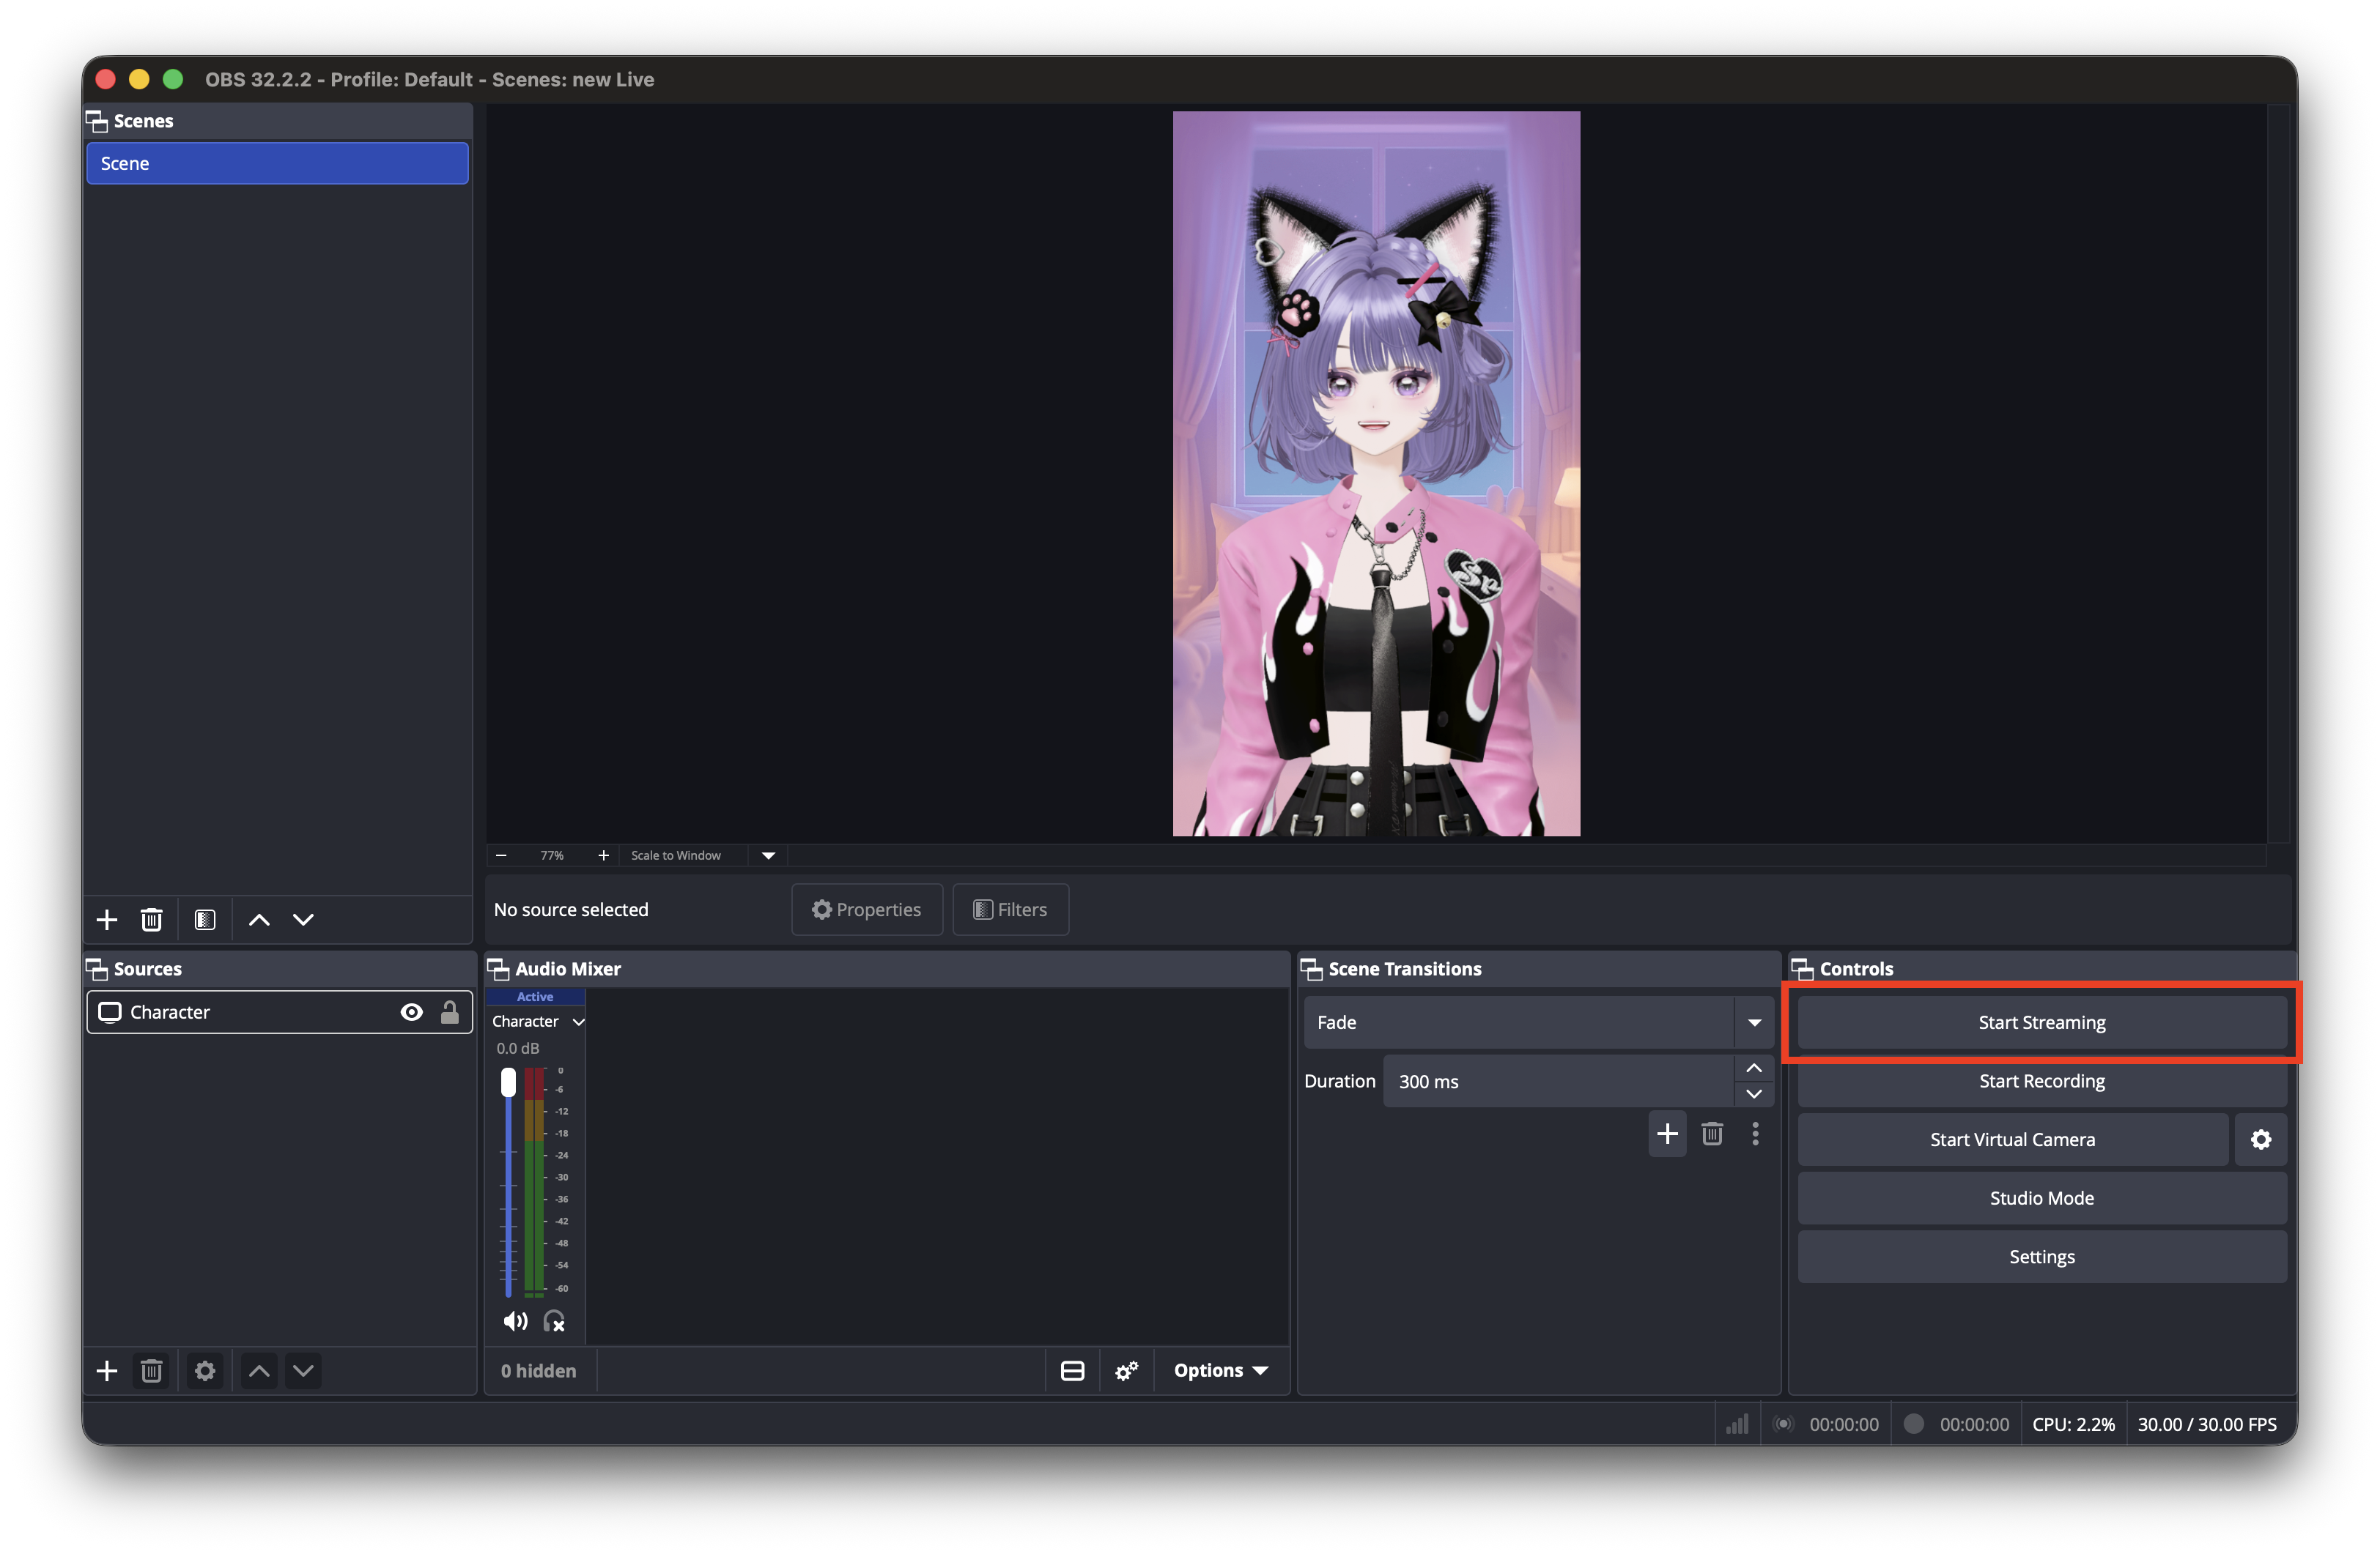Enable Studio Mode

pos(2042,1198)
